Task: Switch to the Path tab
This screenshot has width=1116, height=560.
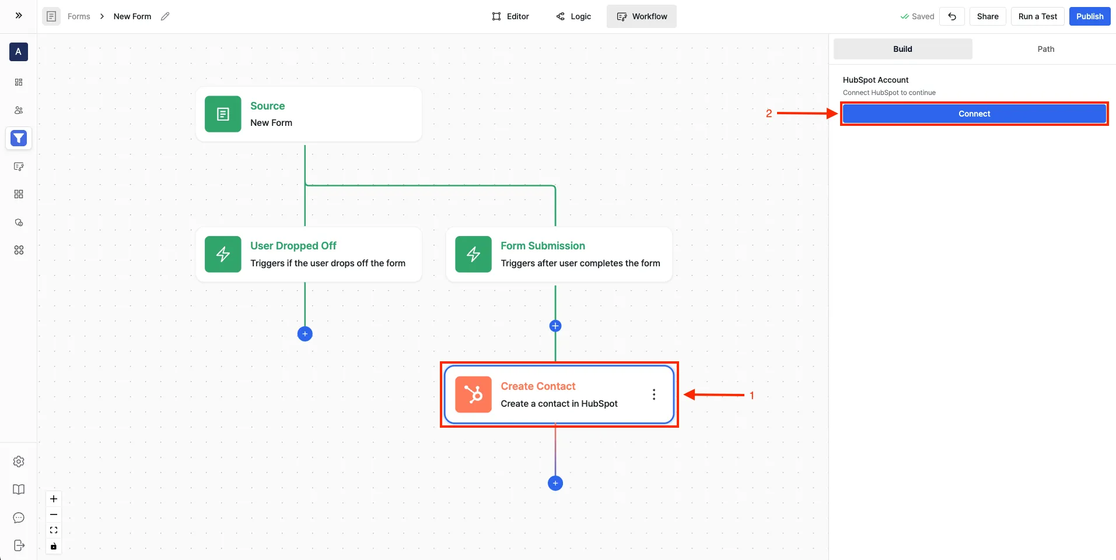Action: coord(1045,49)
